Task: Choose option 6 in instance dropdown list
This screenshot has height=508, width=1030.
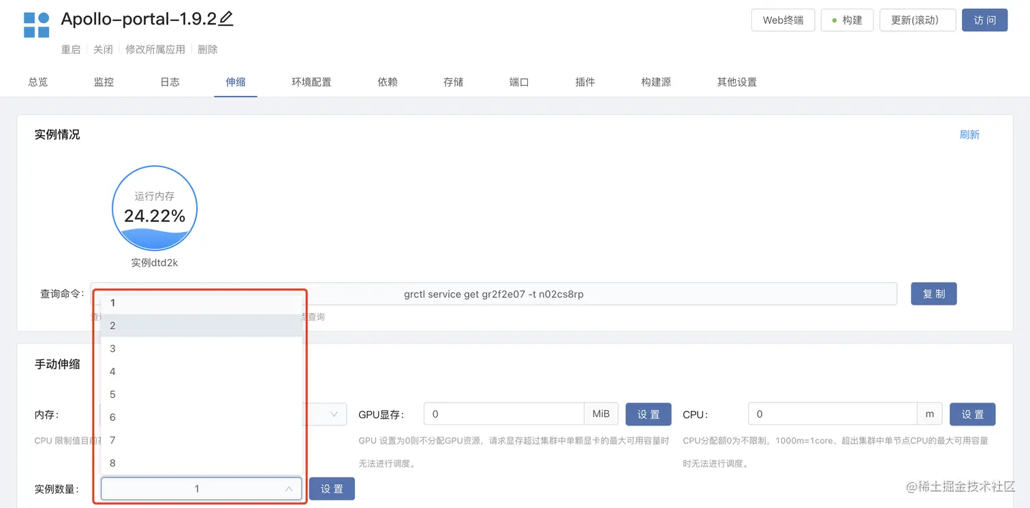Action: (x=202, y=417)
